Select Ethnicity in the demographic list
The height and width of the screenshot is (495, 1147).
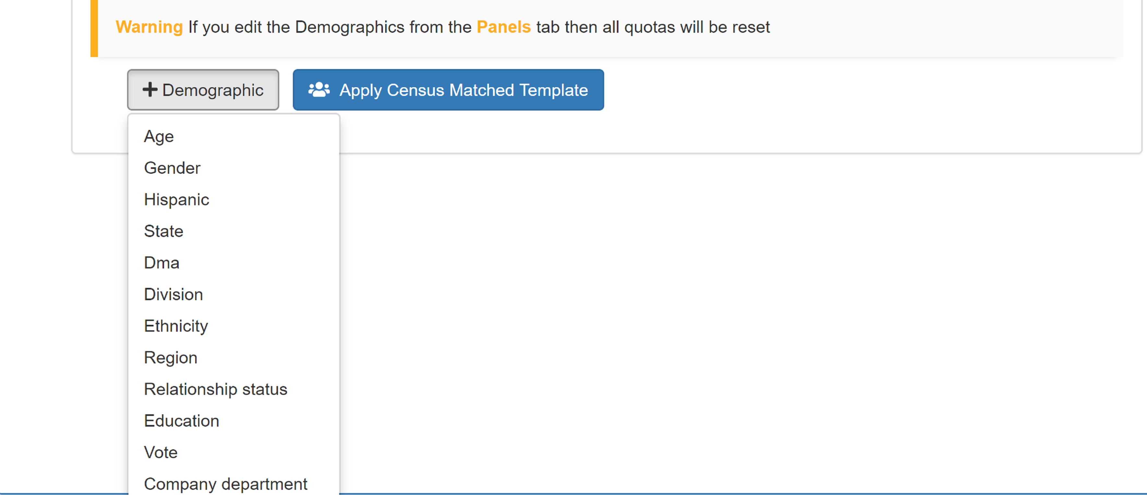point(233,326)
